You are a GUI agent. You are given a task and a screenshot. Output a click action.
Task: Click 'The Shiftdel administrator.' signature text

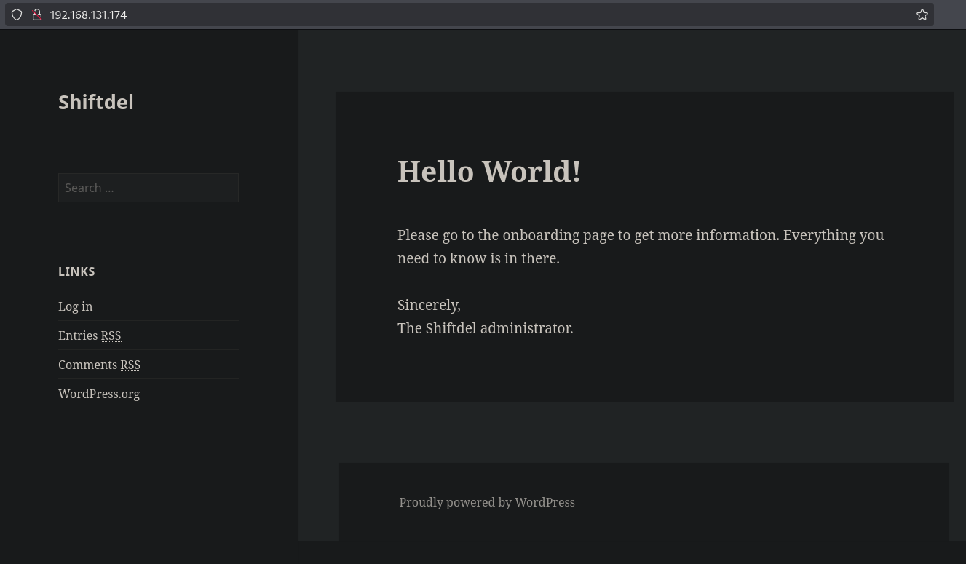(x=485, y=328)
